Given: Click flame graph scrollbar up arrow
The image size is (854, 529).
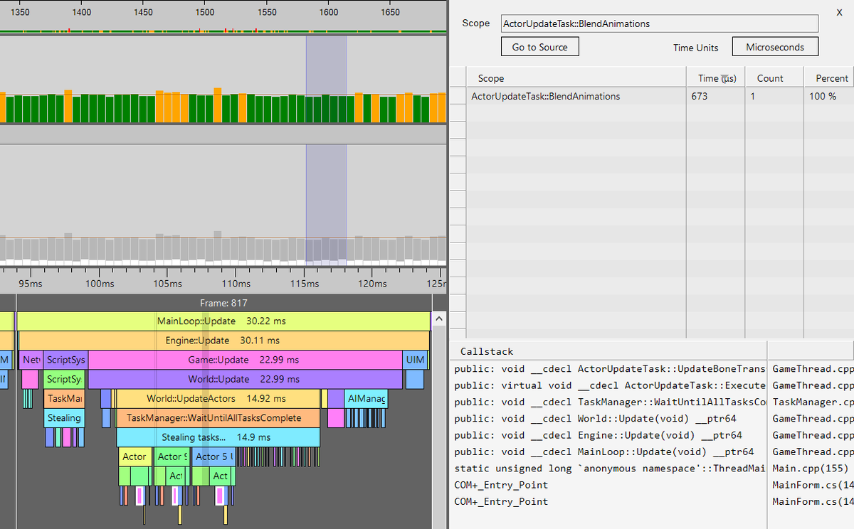Looking at the screenshot, I should [439, 319].
